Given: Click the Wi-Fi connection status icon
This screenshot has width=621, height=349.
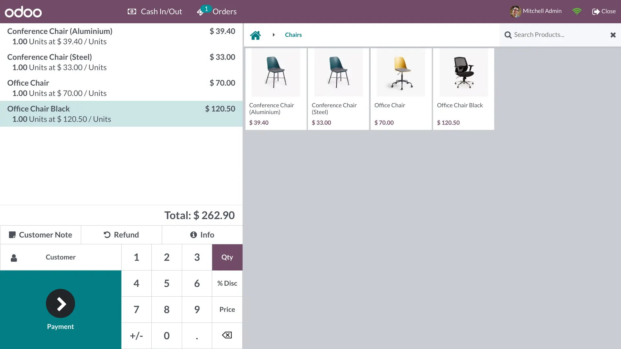Looking at the screenshot, I should pyautogui.click(x=577, y=11).
